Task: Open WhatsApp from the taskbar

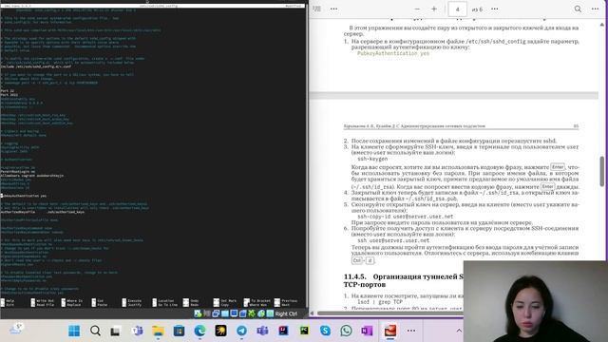Action: (346, 331)
